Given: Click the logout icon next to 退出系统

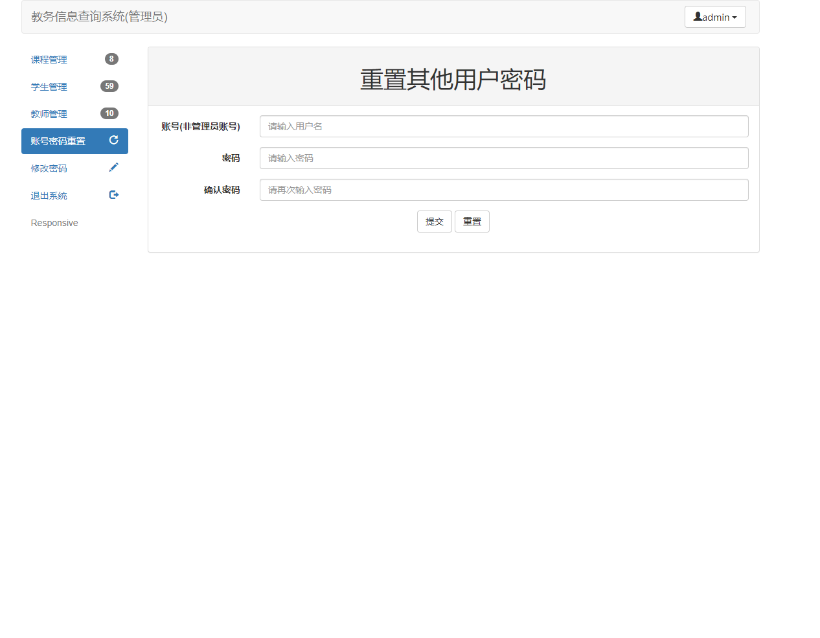Looking at the screenshot, I should coord(113,194).
